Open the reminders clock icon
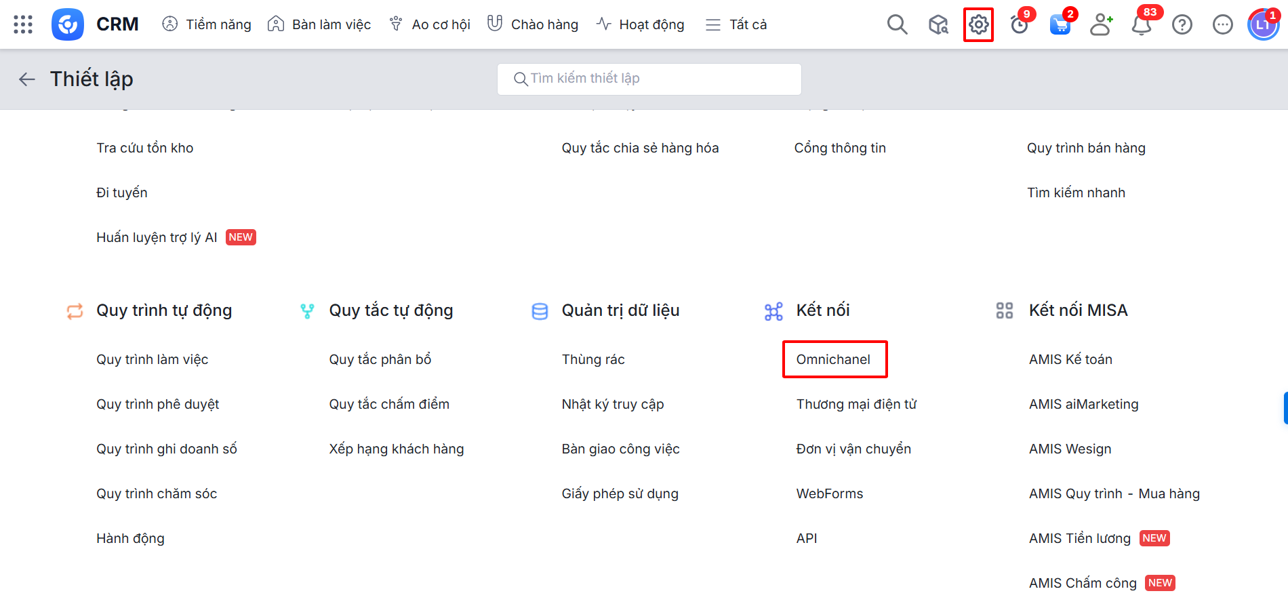The height and width of the screenshot is (606, 1288). 1019,25
